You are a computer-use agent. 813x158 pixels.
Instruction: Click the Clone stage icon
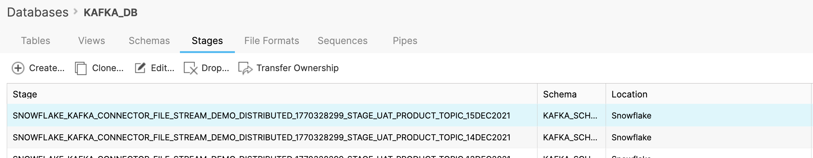(81, 68)
